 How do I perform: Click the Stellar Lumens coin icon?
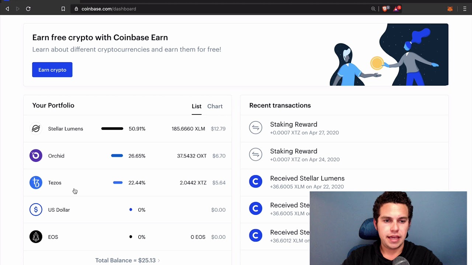click(x=36, y=128)
